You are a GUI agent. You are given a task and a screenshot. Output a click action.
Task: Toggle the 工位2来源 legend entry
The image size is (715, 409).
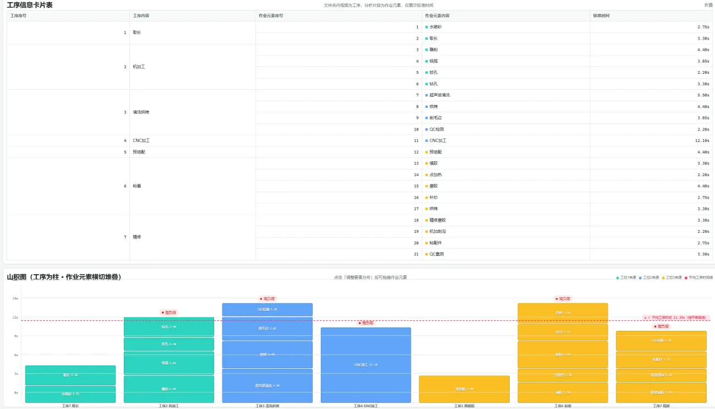click(x=649, y=277)
